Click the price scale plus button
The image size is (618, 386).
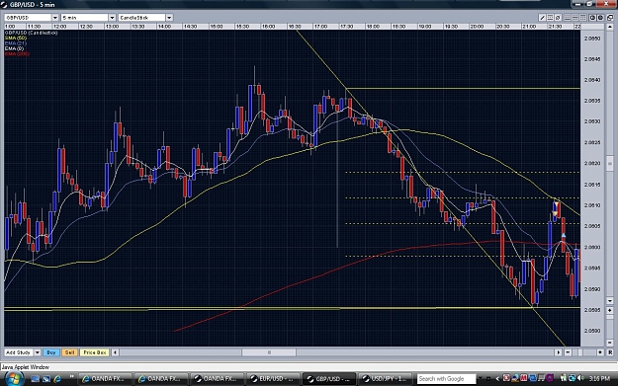[610, 310]
